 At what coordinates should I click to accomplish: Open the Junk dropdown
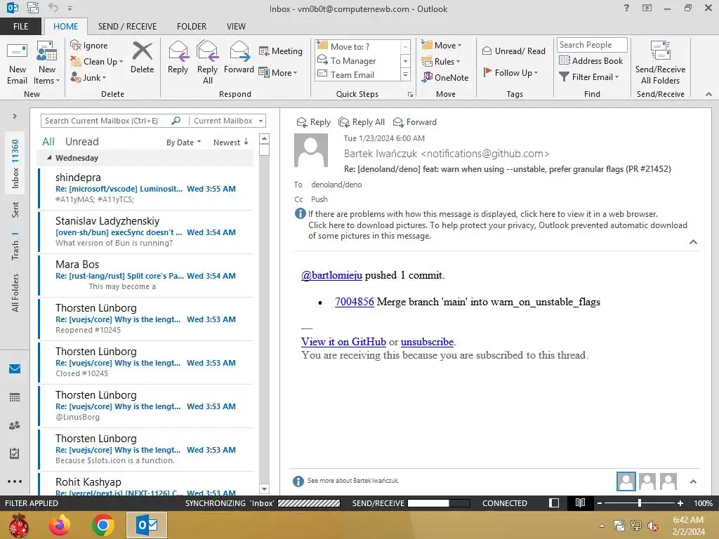(x=88, y=78)
